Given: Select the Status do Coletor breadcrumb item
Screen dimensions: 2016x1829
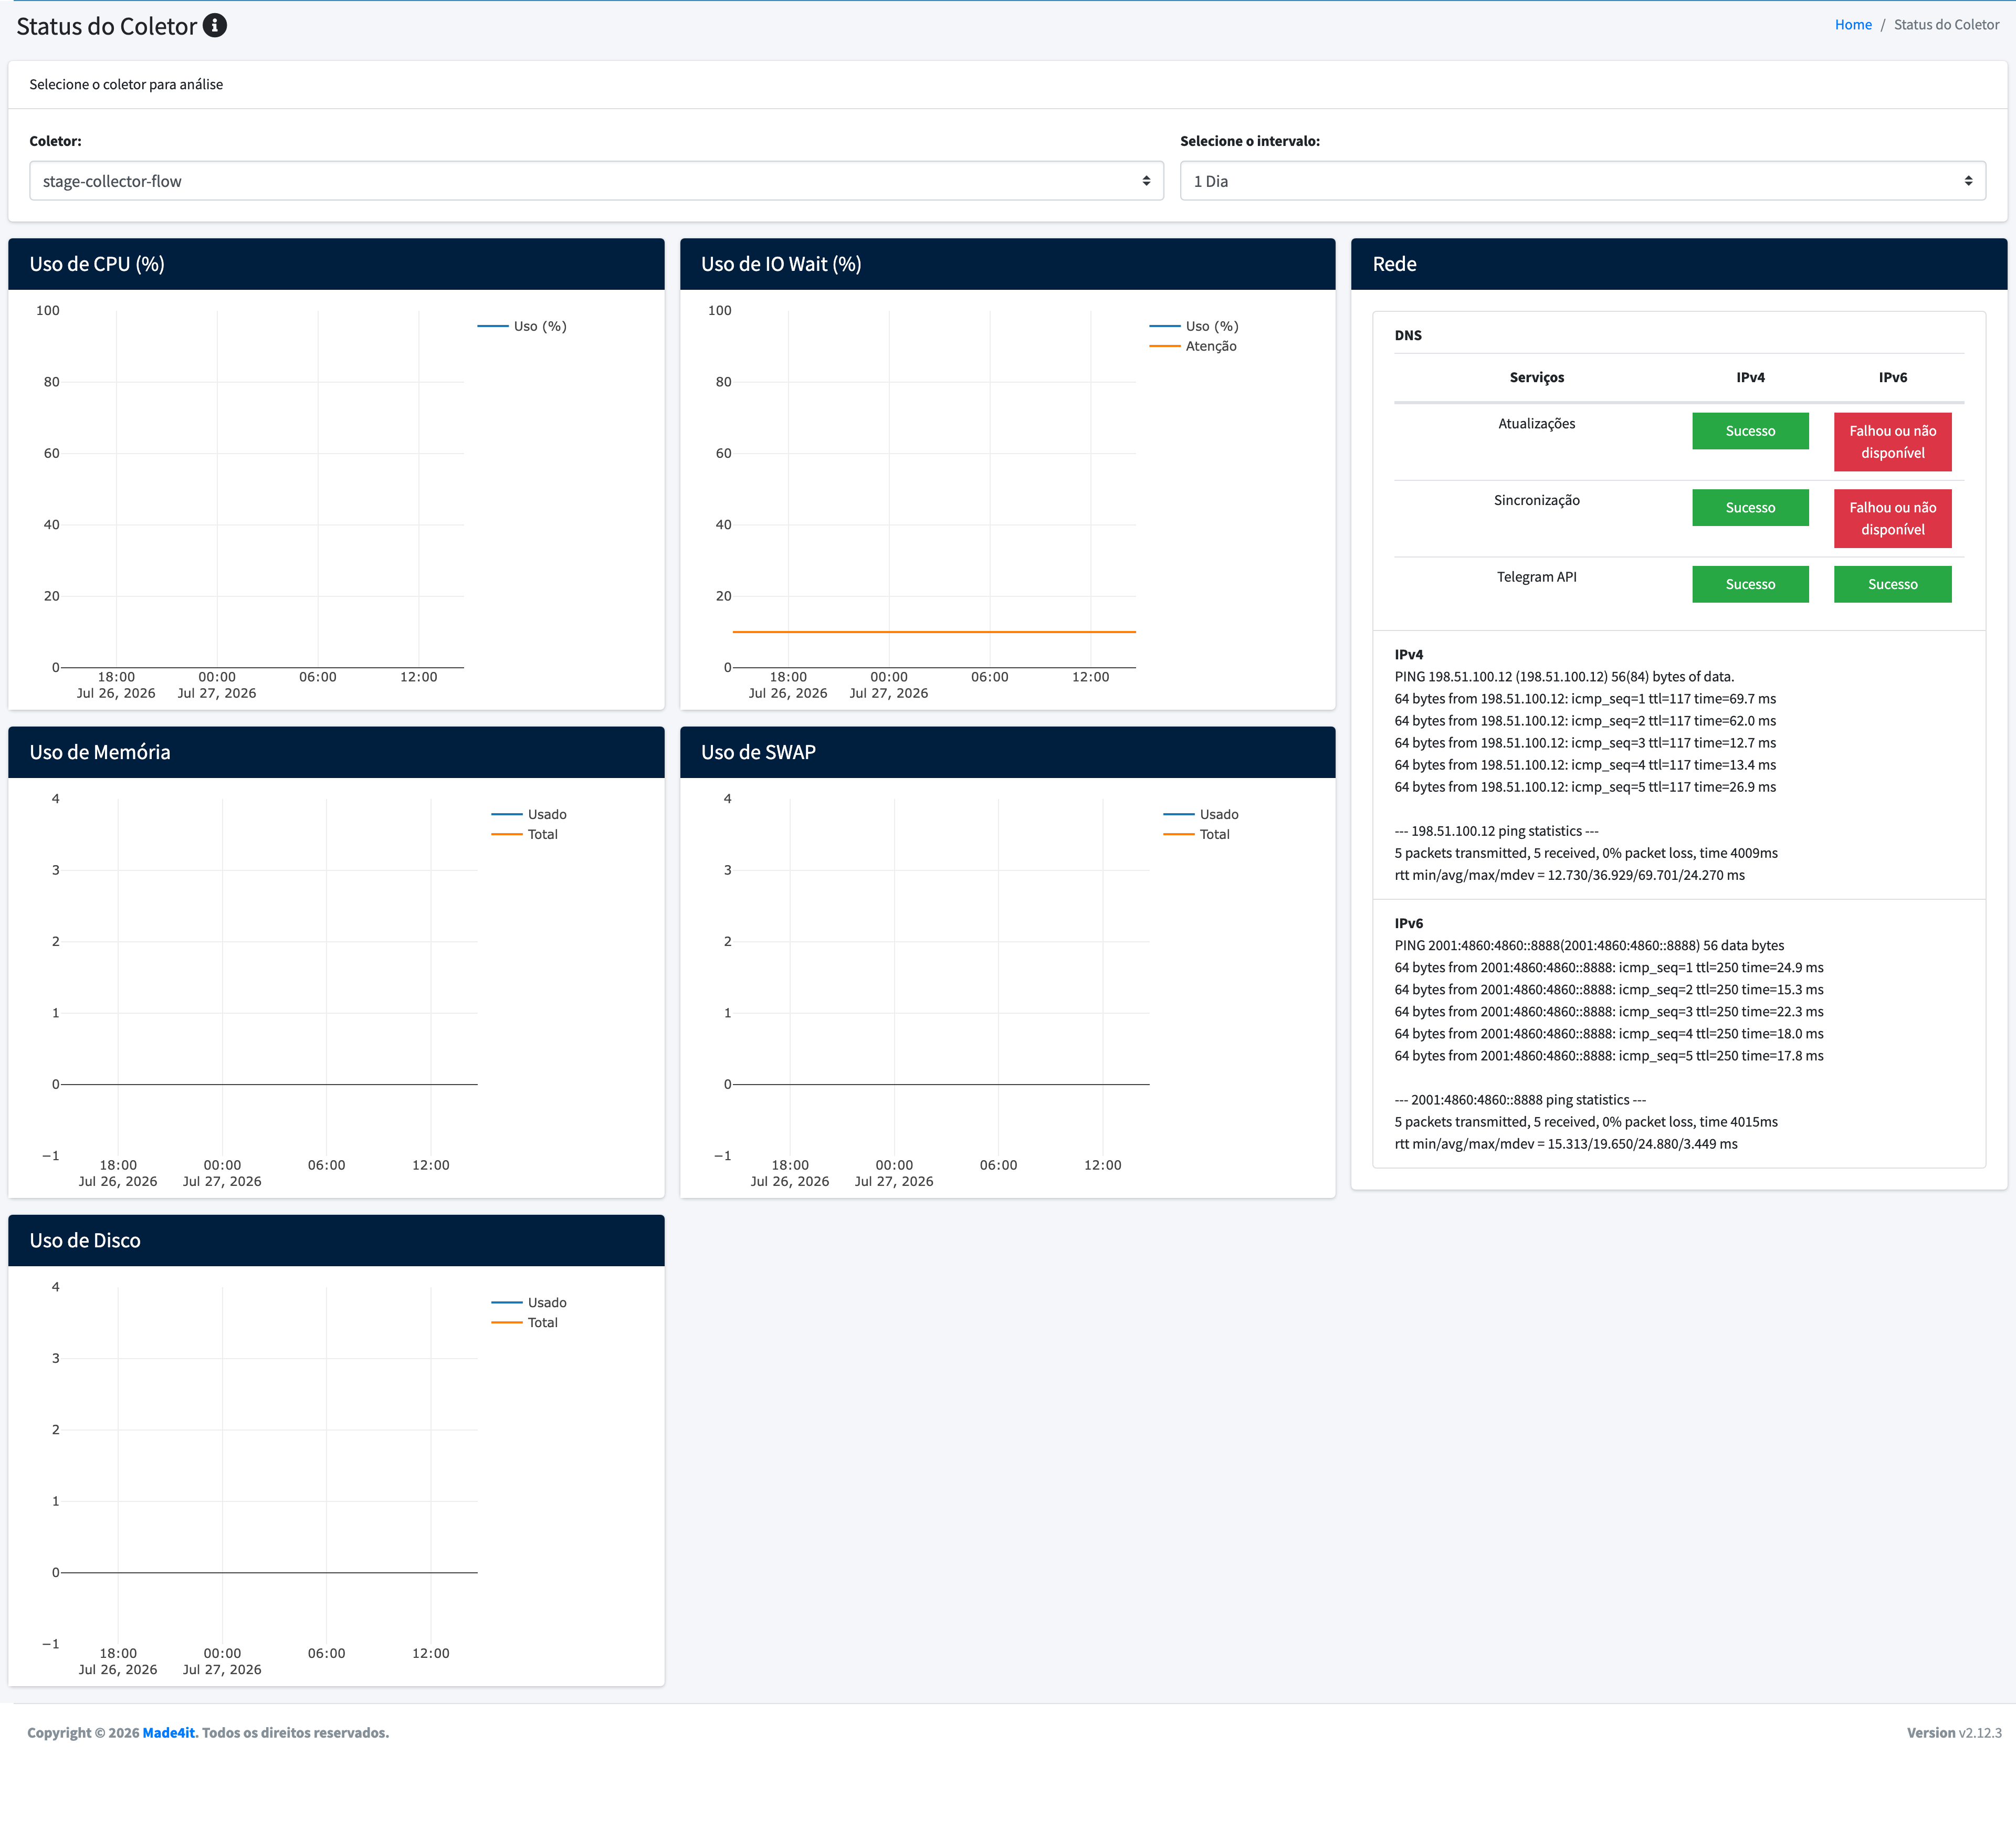Looking at the screenshot, I should click(1946, 25).
